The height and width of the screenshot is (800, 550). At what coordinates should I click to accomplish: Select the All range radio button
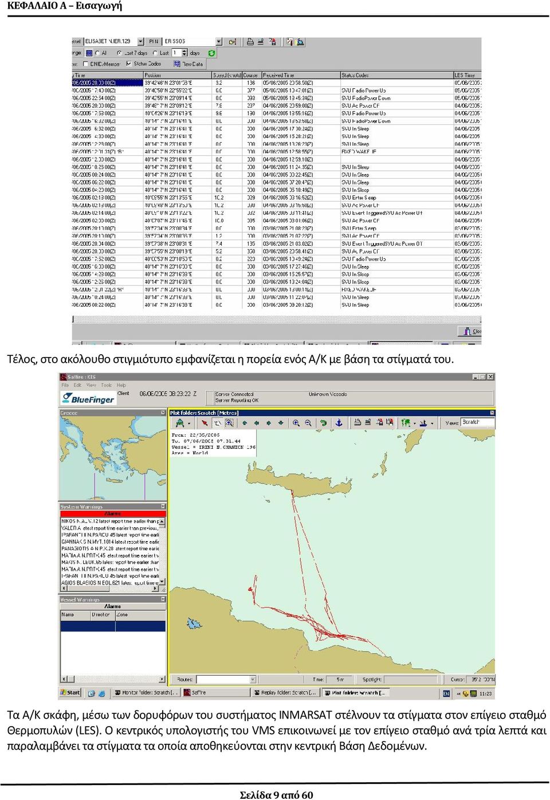(97, 53)
